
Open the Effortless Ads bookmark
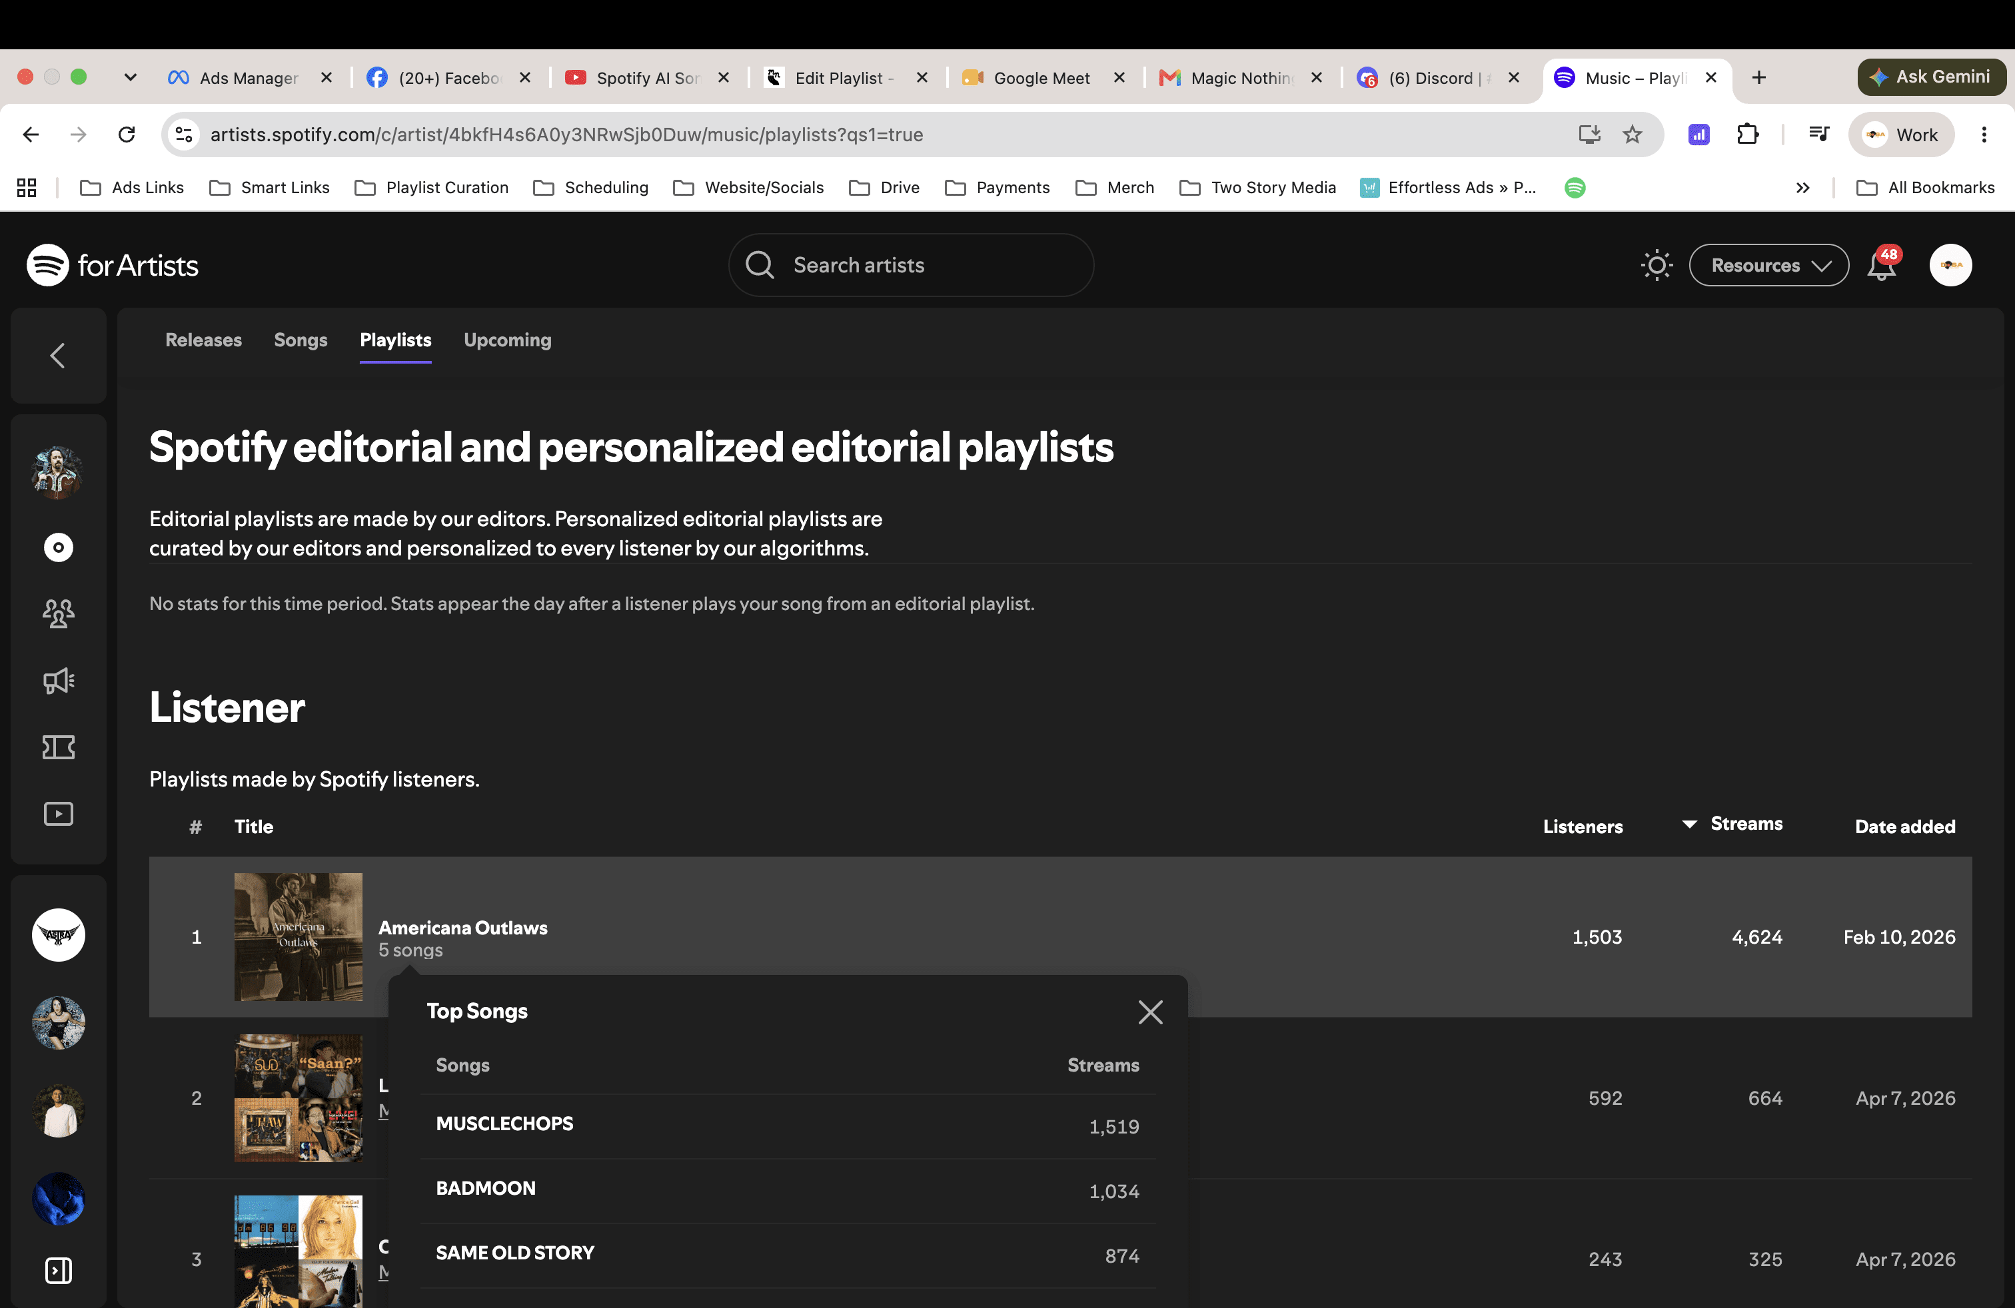[x=1449, y=188]
